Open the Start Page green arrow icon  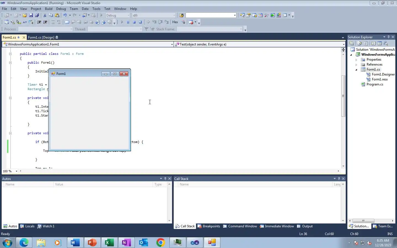pos(273,15)
